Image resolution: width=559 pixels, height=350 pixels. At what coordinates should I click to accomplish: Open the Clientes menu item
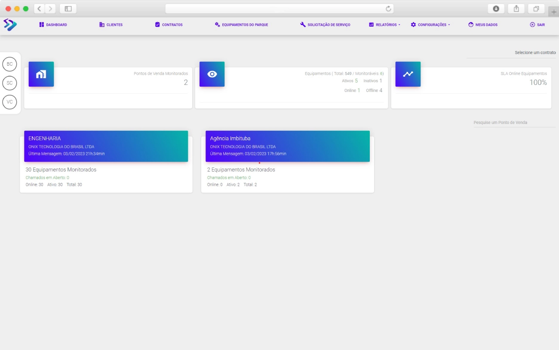111,25
